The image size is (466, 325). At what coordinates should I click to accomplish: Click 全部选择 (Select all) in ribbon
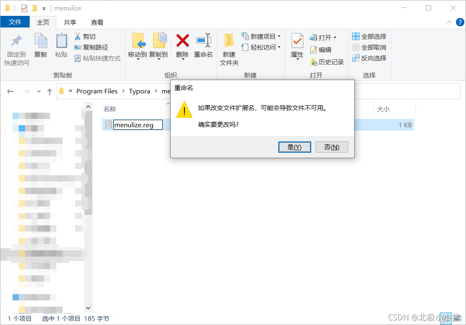coord(369,37)
